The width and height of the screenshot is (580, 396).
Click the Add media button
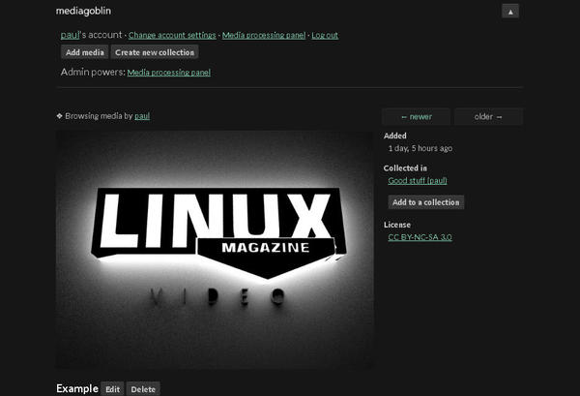pyautogui.click(x=85, y=52)
